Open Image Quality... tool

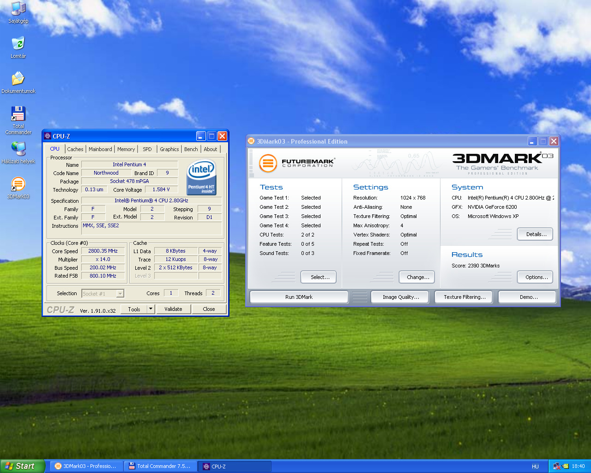click(x=400, y=297)
